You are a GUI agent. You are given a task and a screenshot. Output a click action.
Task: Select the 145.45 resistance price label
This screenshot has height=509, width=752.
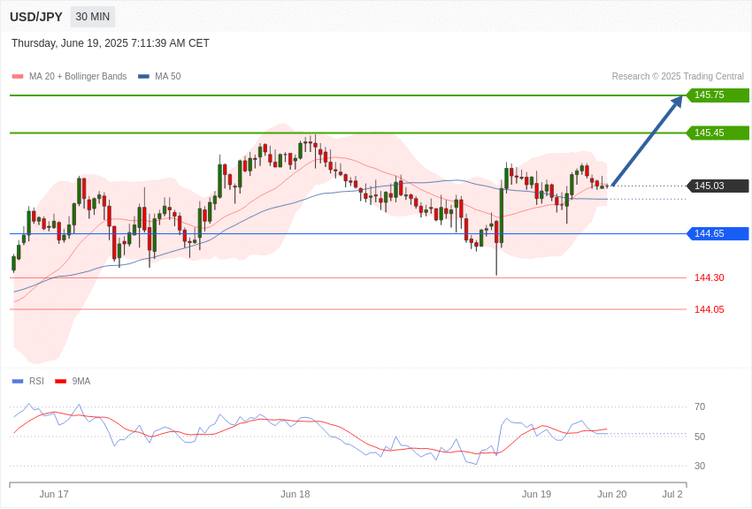718,133
